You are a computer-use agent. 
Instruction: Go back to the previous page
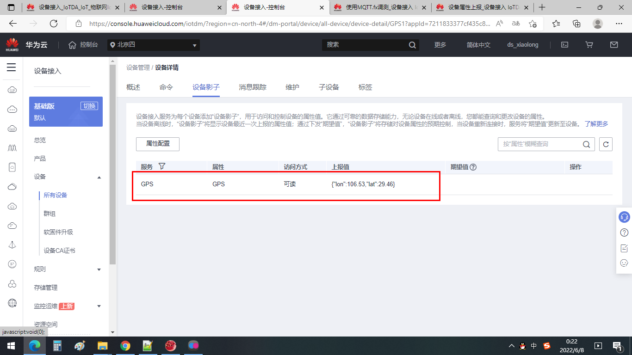tap(13, 24)
